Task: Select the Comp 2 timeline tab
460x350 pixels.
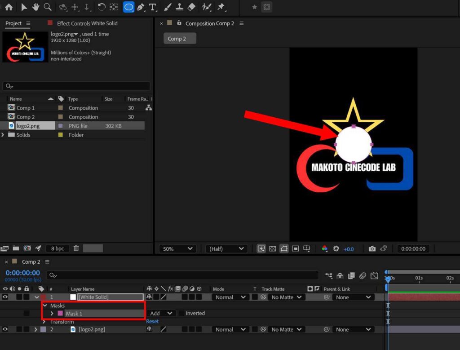Action: click(31, 261)
